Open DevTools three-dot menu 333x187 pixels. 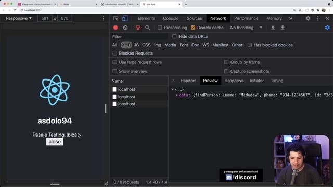point(318,18)
